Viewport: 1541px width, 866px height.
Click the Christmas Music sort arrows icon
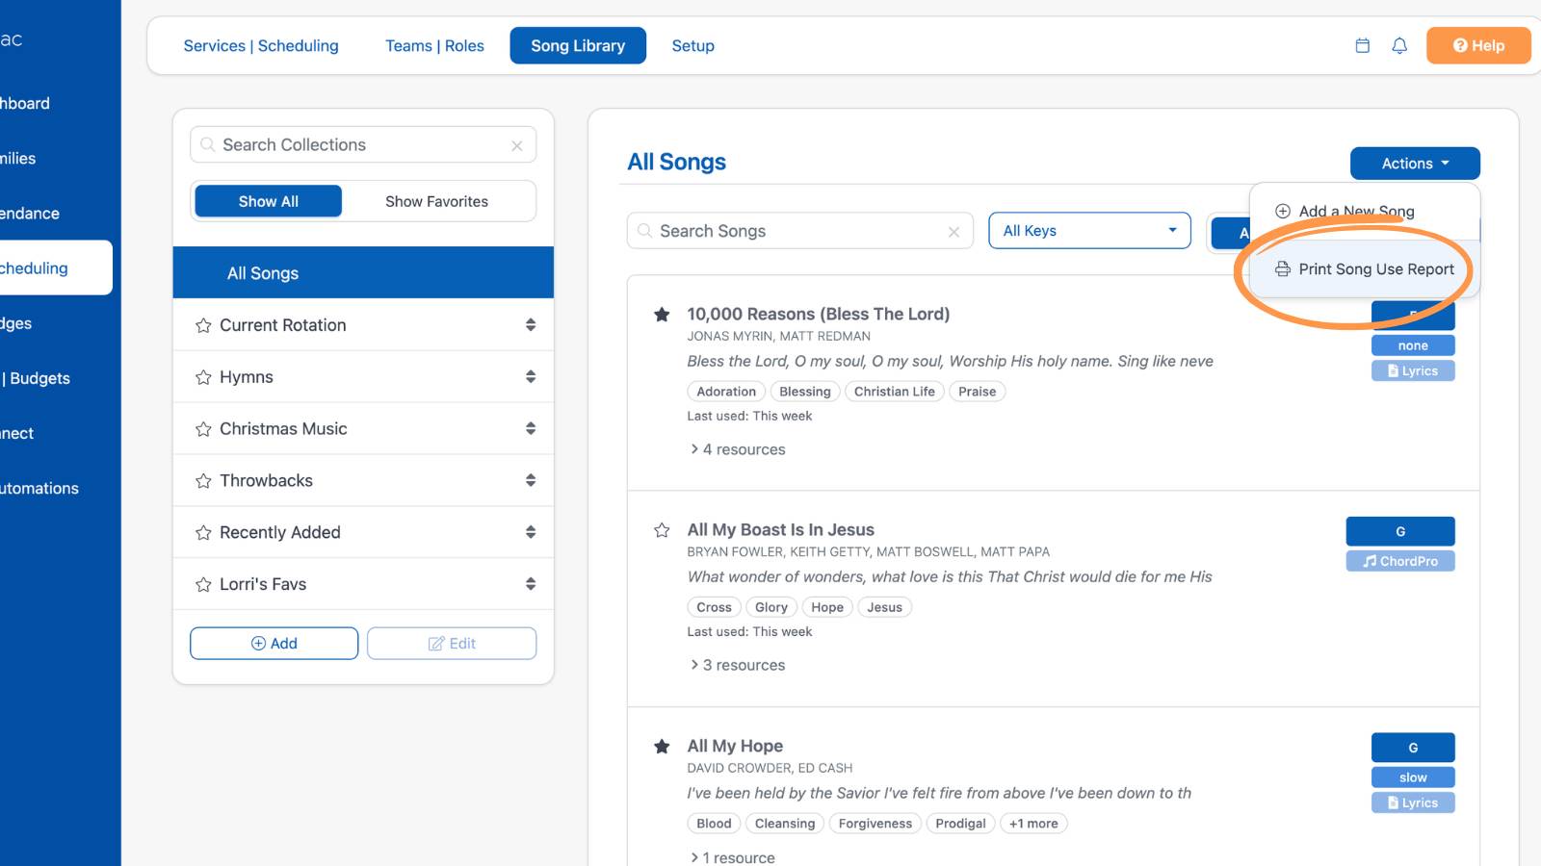point(531,429)
